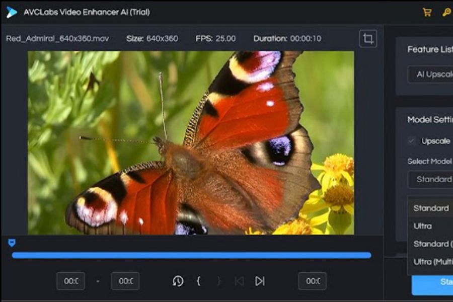This screenshot has width=453, height=302.
Task: Select the Standard (Multi) model option
Action: click(431, 244)
